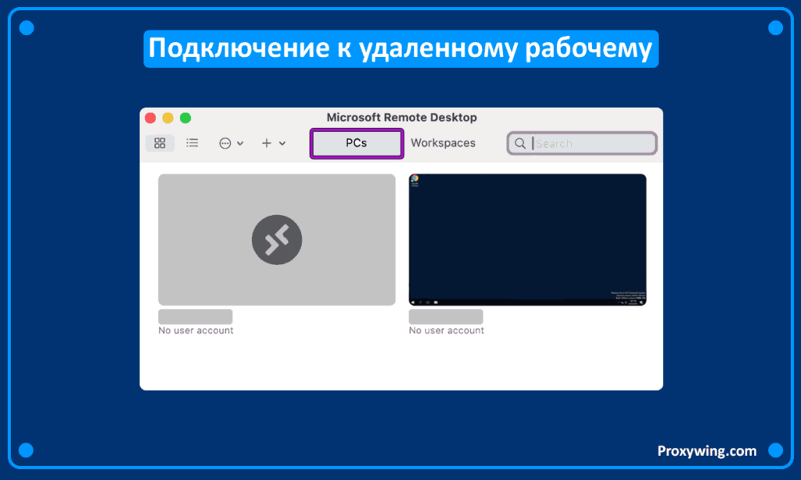Image resolution: width=801 pixels, height=480 pixels.
Task: Open the gray placeholder PC thumbnail
Action: [277, 239]
